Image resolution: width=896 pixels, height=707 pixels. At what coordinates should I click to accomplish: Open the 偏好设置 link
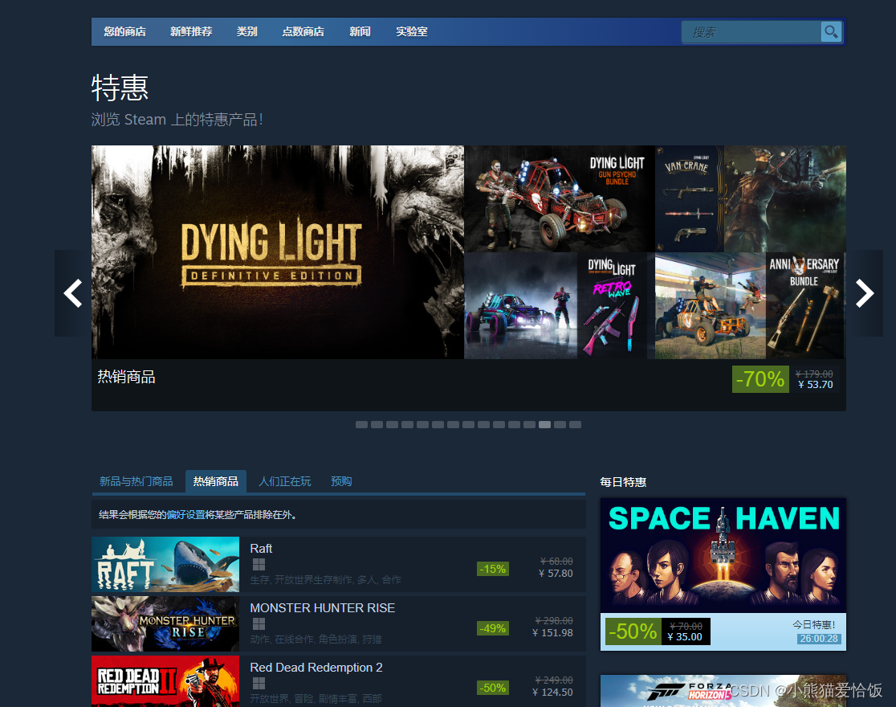[x=185, y=515]
